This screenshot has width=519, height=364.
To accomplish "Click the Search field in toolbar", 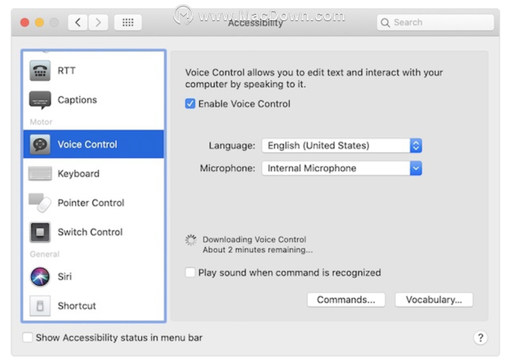I will pyautogui.click(x=435, y=23).
